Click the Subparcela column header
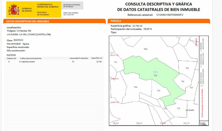The image size is (222, 131). [11, 58]
